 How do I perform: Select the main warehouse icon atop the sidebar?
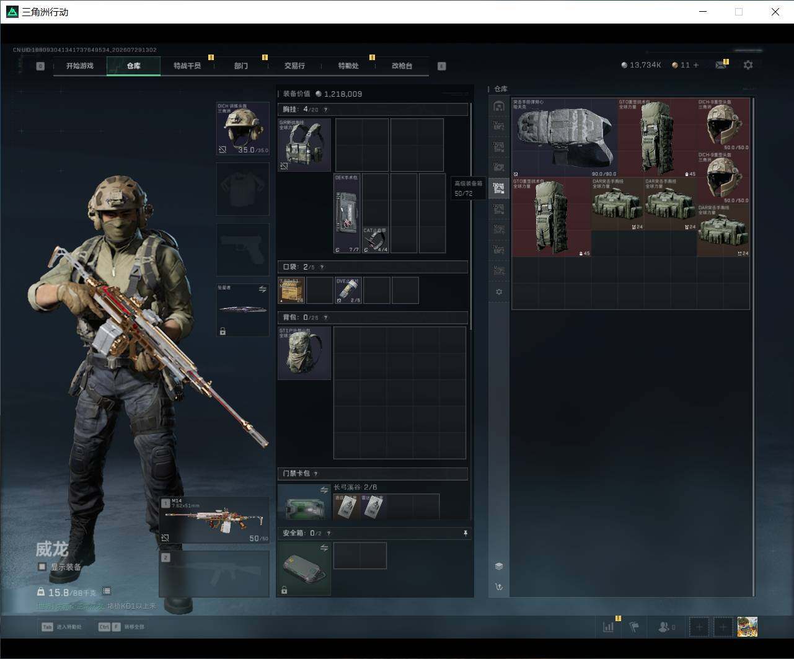click(x=498, y=106)
